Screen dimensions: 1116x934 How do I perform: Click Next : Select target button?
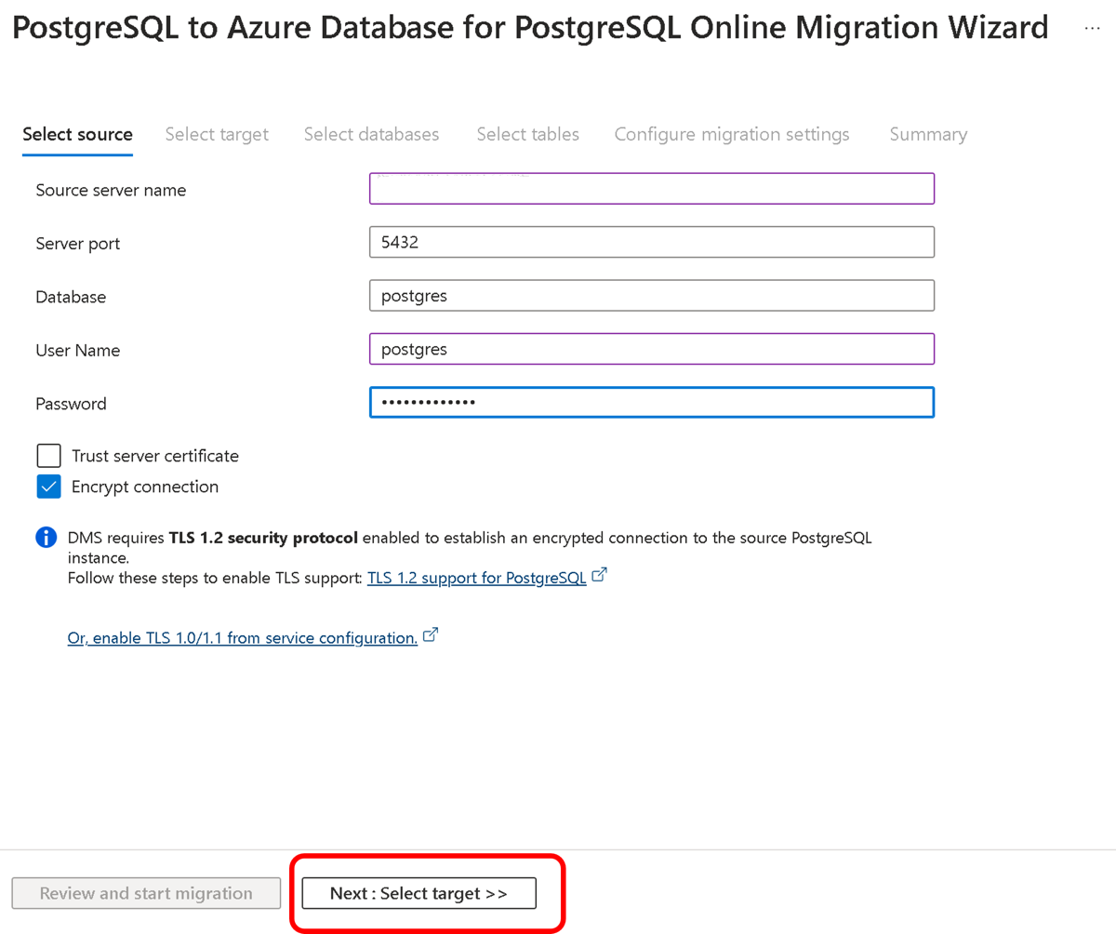[x=418, y=893]
